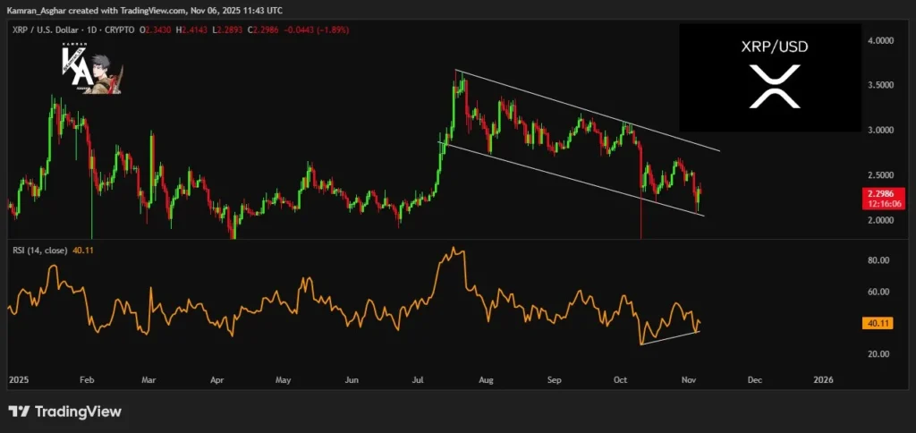Click the Oct label on time axis
This screenshot has height=433, width=916.
[x=621, y=380]
